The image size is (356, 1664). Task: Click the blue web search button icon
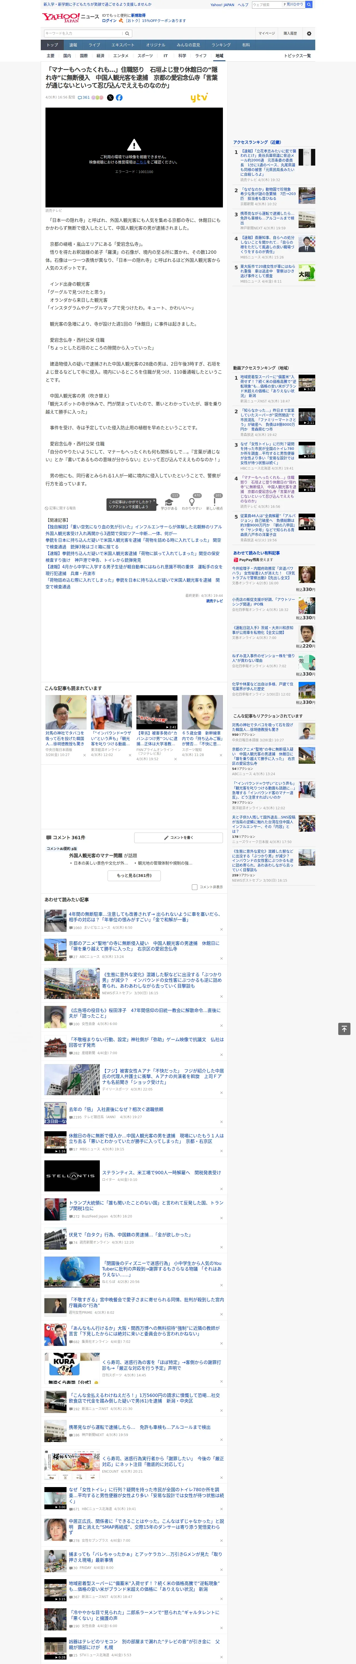point(309,4)
